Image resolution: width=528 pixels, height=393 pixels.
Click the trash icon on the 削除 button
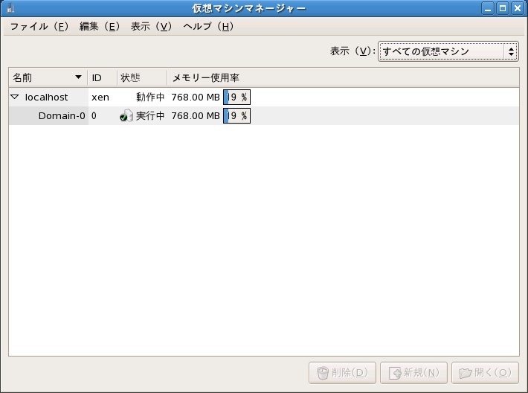pos(323,373)
